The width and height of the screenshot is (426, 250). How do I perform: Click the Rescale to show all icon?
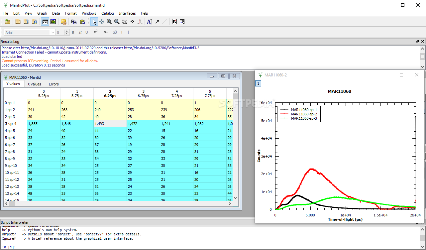(x=125, y=22)
